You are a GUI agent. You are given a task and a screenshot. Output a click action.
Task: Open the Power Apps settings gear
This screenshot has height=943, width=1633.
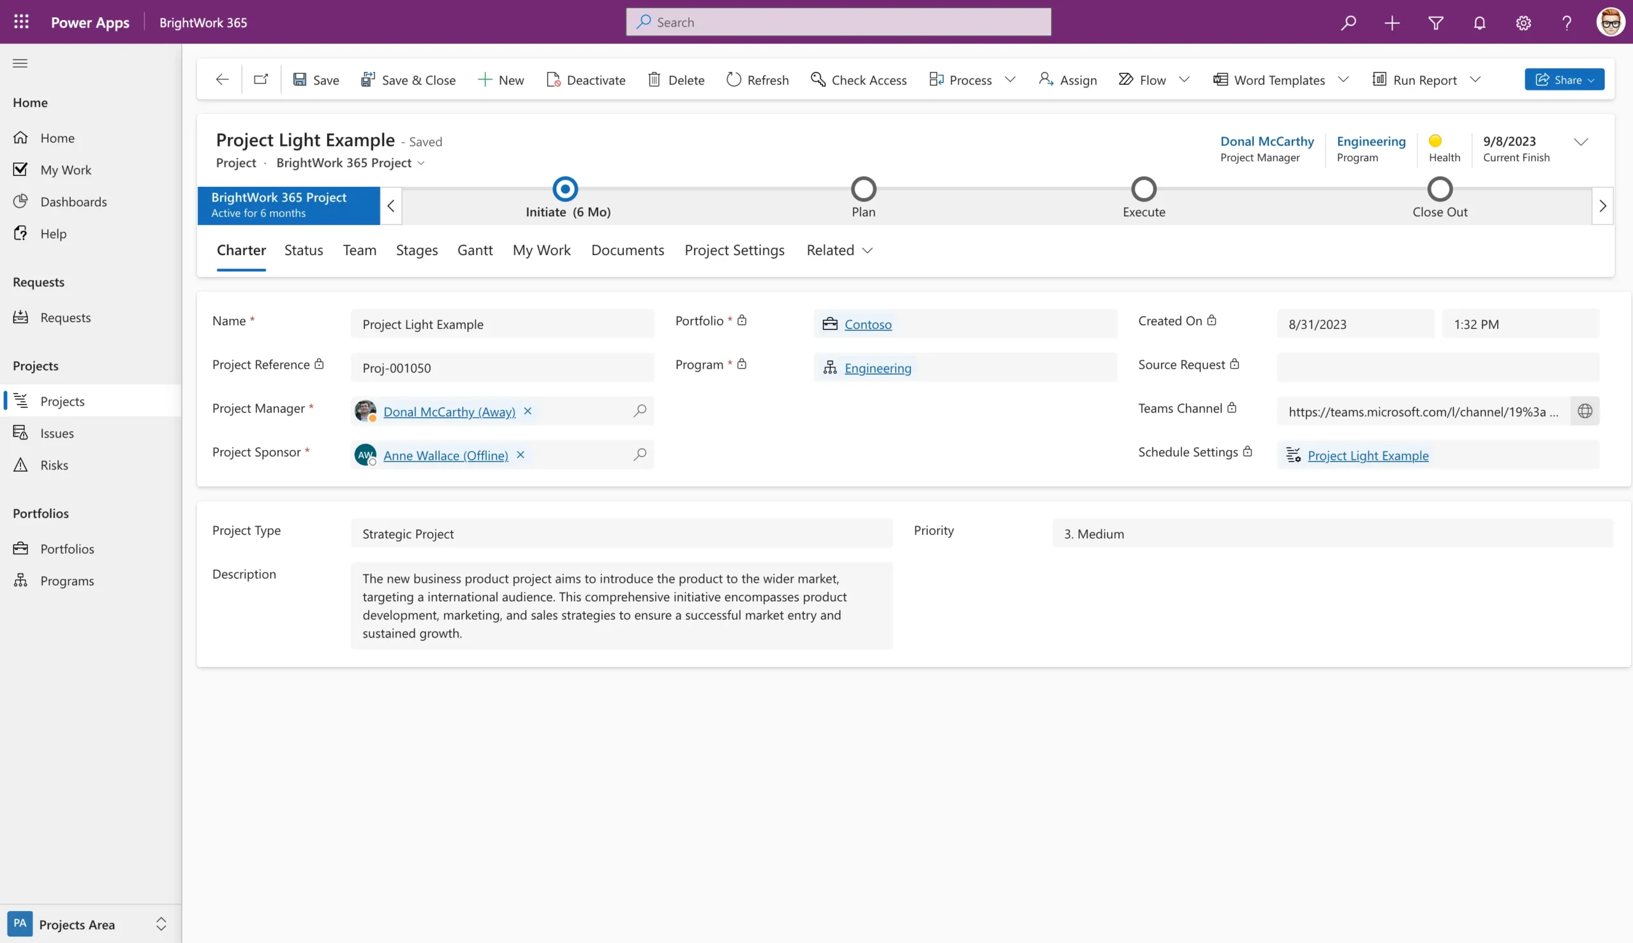click(1523, 22)
